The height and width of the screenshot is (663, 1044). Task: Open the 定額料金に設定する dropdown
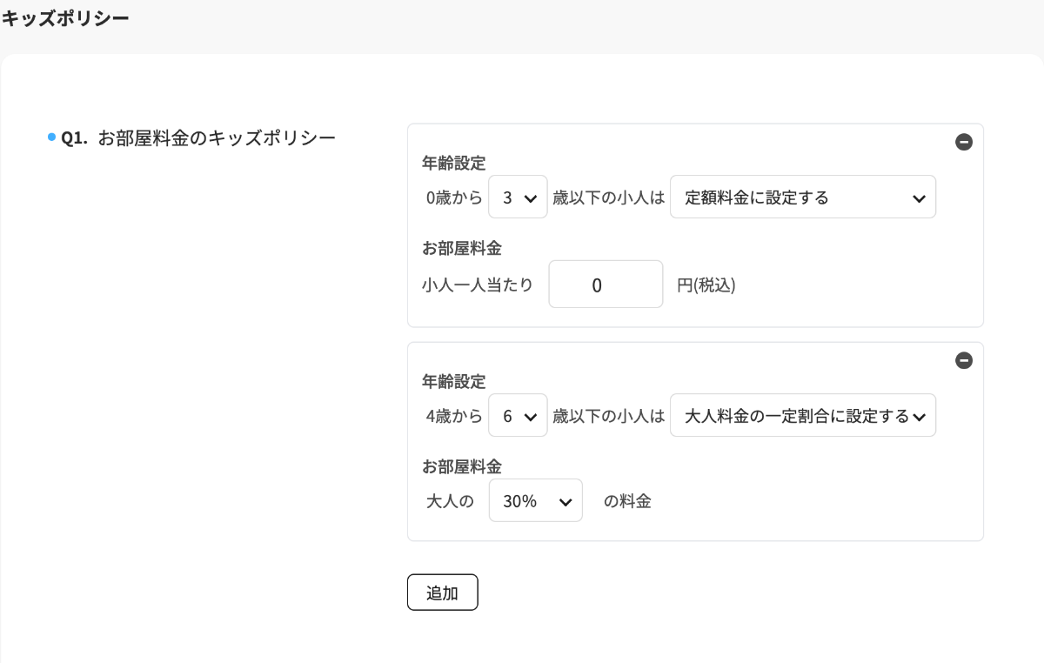coord(802,198)
